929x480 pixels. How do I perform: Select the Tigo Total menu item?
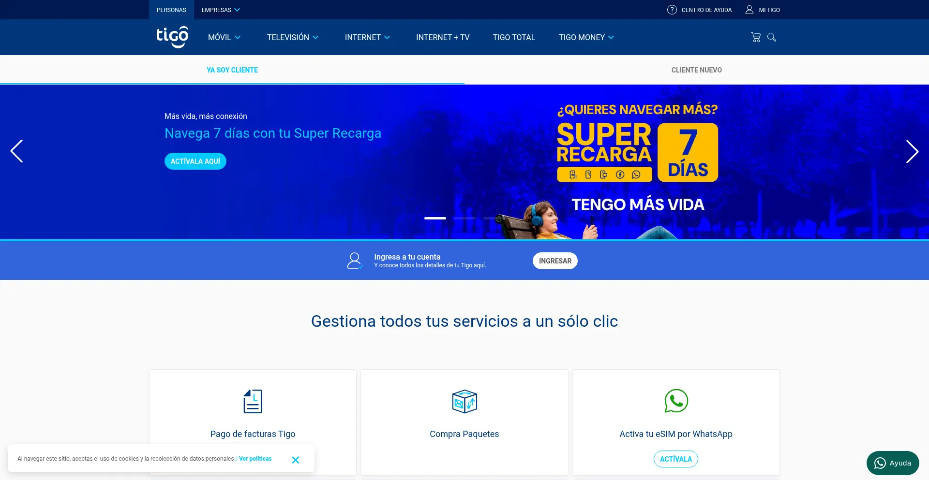(513, 37)
